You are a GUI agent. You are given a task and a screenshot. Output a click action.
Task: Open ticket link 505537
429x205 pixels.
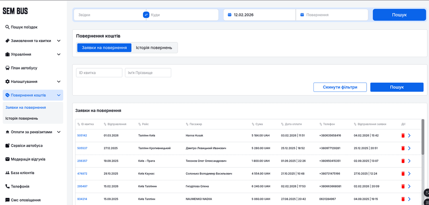82,148
